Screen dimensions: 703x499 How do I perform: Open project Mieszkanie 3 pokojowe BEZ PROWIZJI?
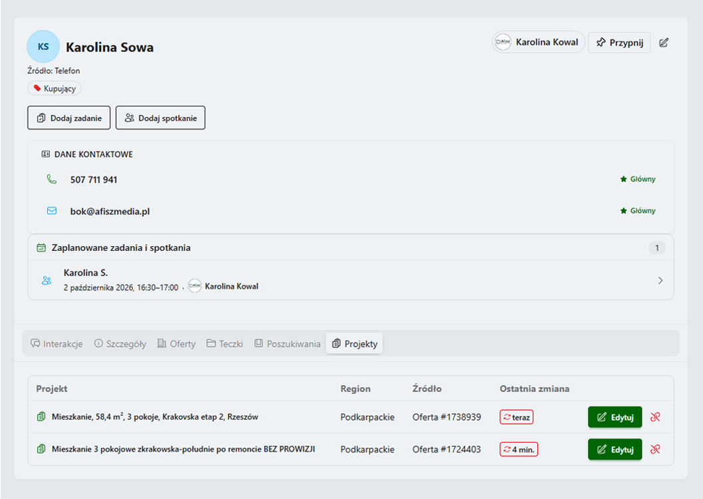coord(184,449)
